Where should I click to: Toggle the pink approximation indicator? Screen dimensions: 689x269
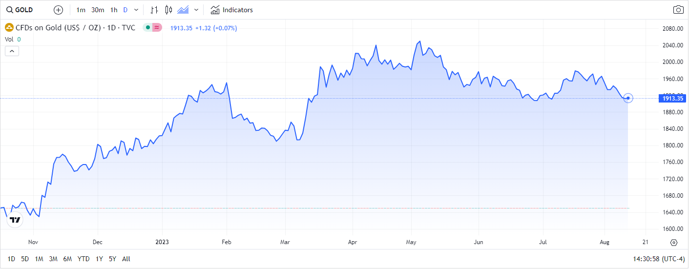(x=157, y=28)
